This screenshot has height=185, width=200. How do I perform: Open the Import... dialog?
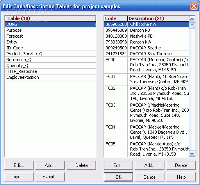pyautogui.click(x=19, y=177)
